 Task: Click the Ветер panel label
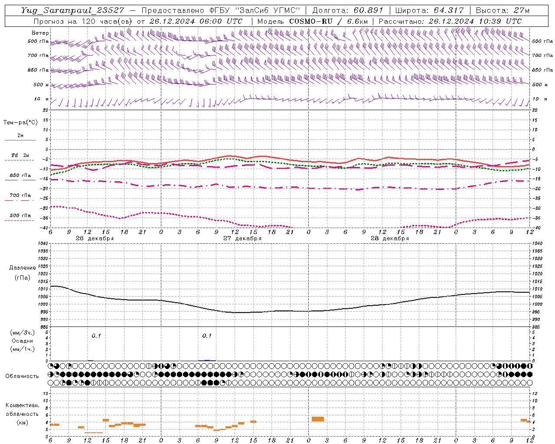[x=40, y=33]
